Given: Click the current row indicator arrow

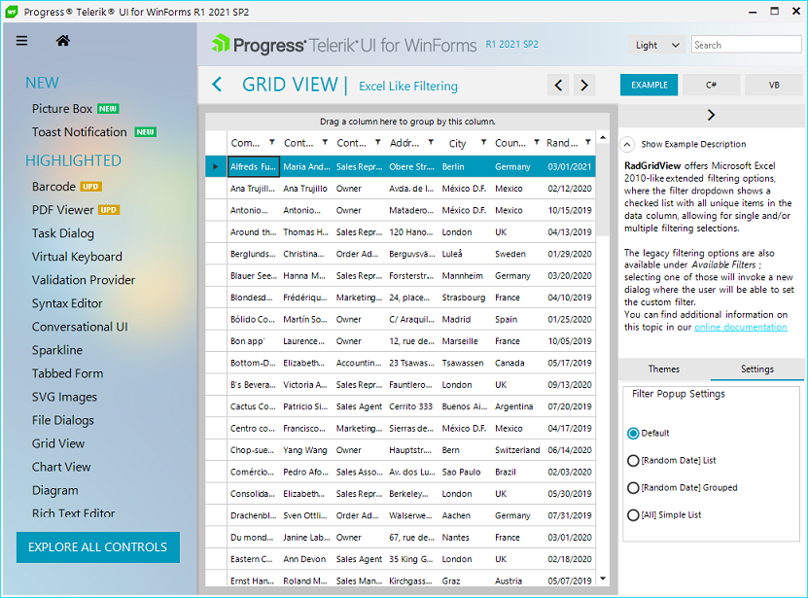Looking at the screenshot, I should pyautogui.click(x=216, y=166).
